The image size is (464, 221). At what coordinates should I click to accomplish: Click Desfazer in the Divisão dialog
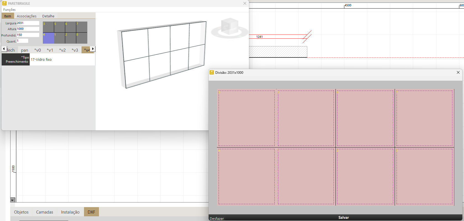217,219
